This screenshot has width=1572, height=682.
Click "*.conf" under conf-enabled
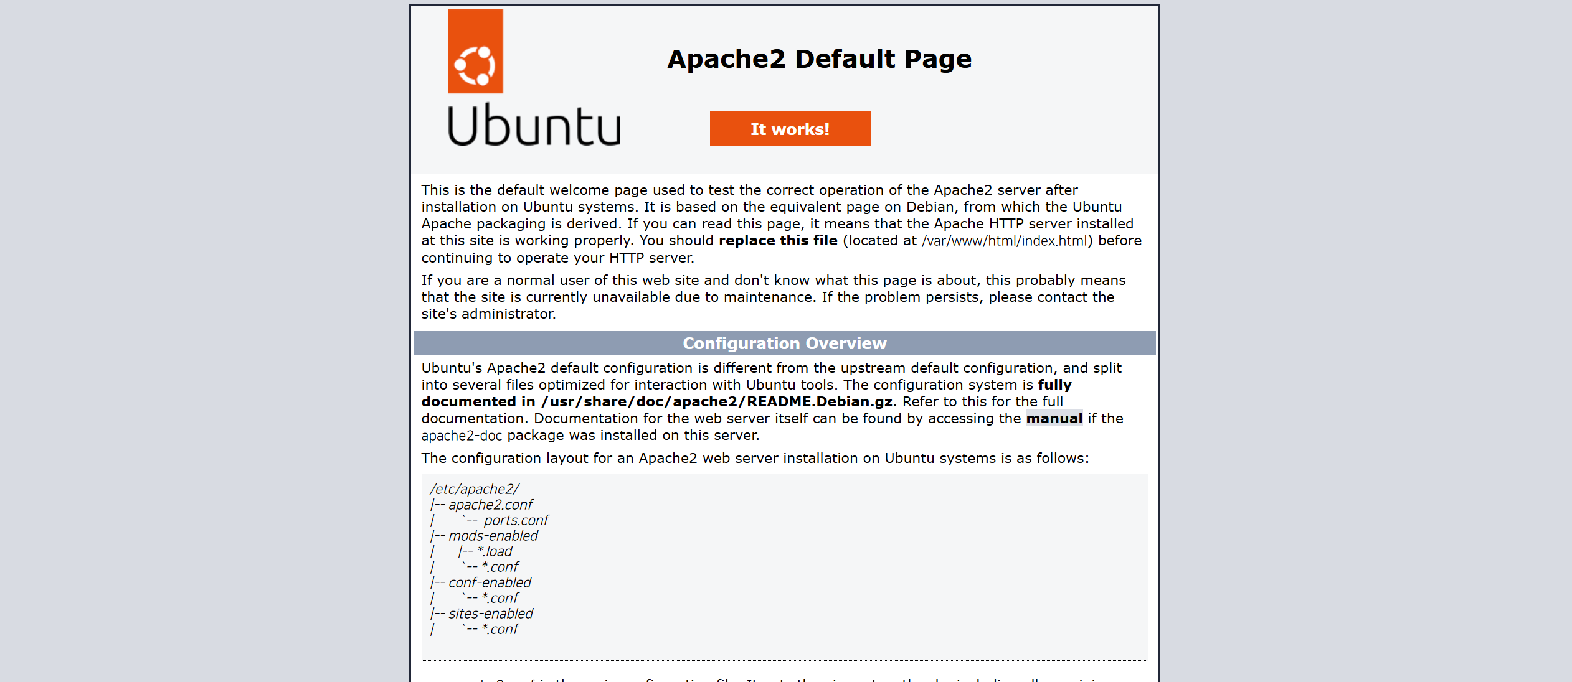click(500, 598)
